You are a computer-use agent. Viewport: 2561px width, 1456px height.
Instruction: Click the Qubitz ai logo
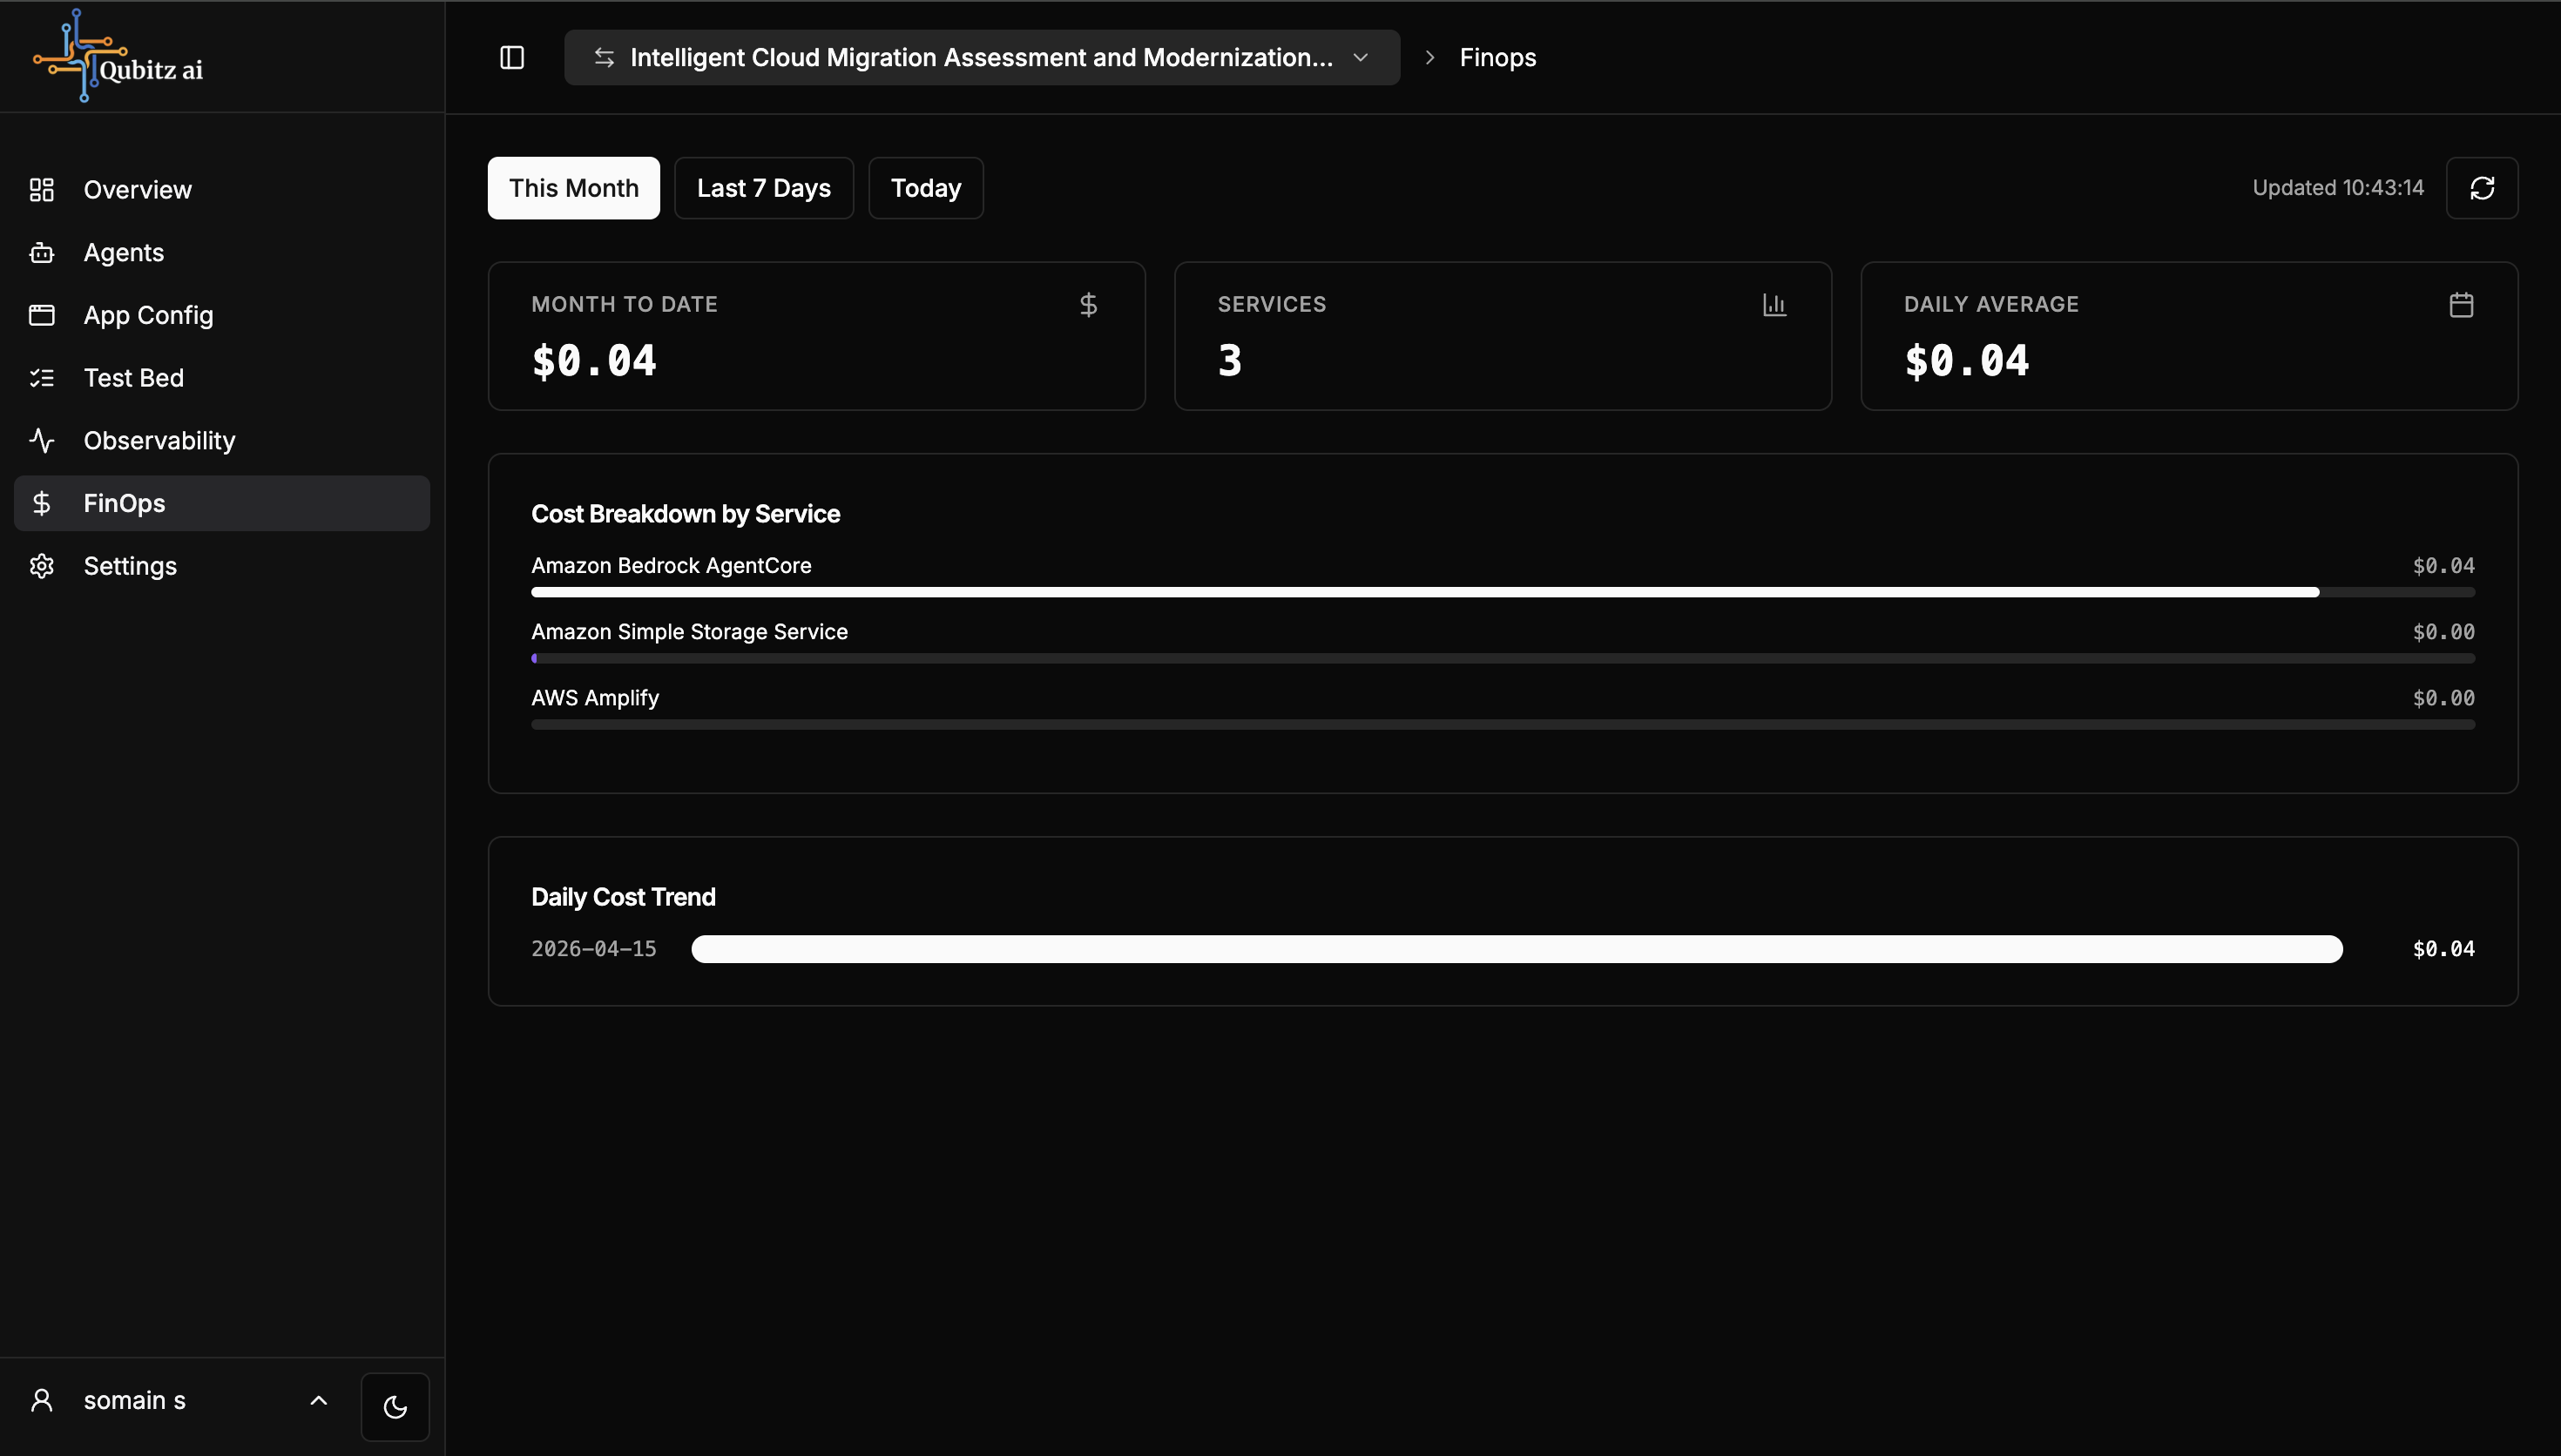click(x=118, y=57)
